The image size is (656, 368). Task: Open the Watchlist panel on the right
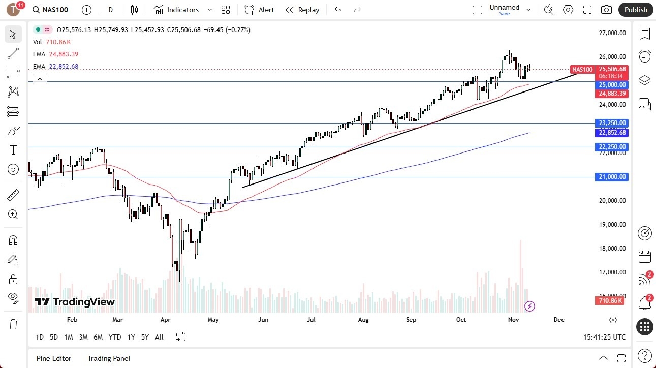tap(644, 34)
